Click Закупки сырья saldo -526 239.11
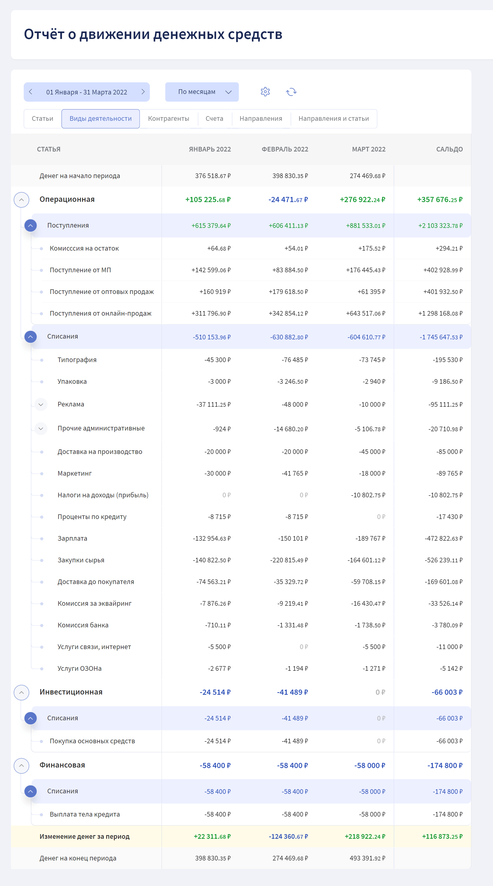The height and width of the screenshot is (886, 493). click(444, 560)
